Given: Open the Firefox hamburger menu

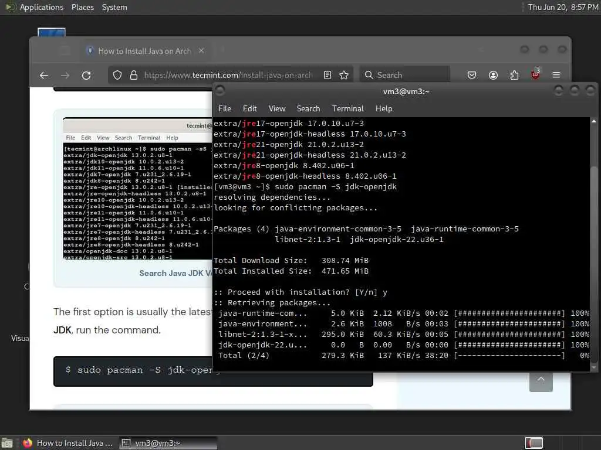Looking at the screenshot, I should tap(556, 75).
